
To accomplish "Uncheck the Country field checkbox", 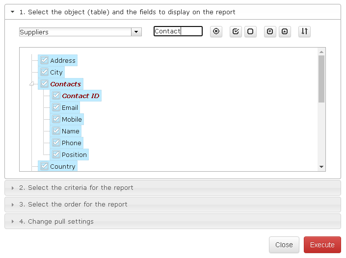I will coord(44,166).
